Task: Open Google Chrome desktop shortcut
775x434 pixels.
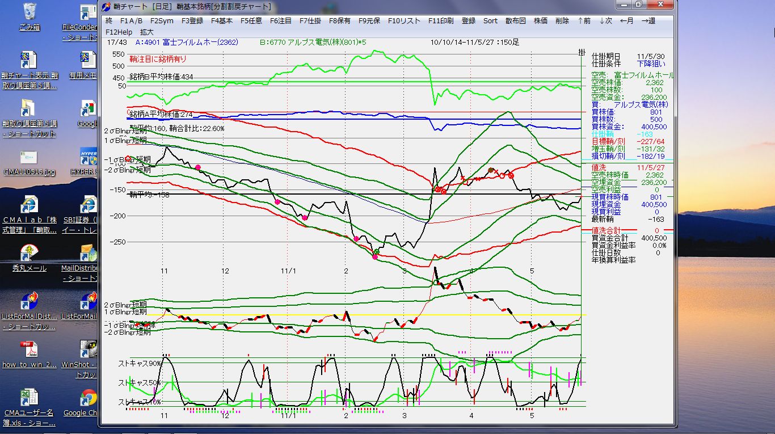Action: [88, 398]
